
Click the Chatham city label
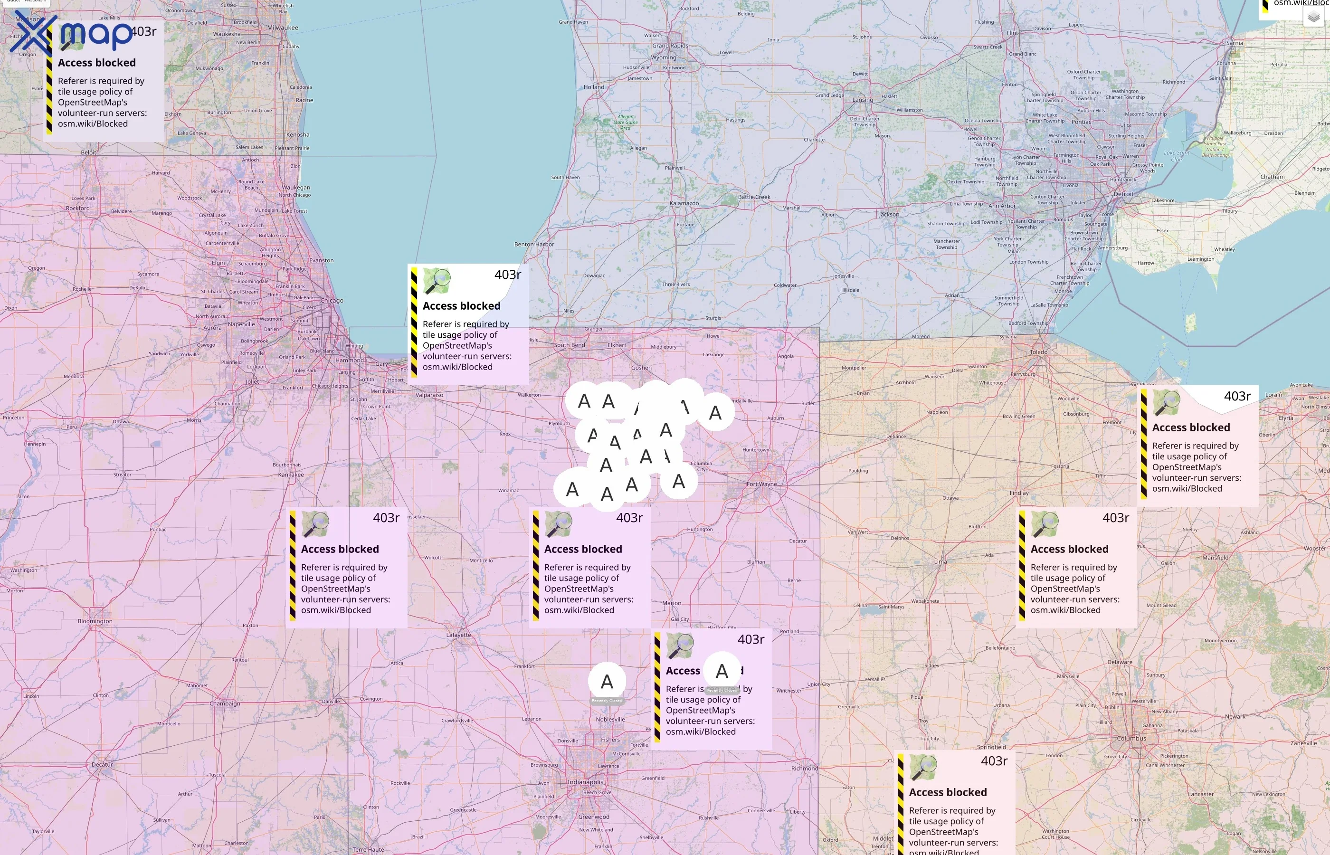(x=1272, y=177)
